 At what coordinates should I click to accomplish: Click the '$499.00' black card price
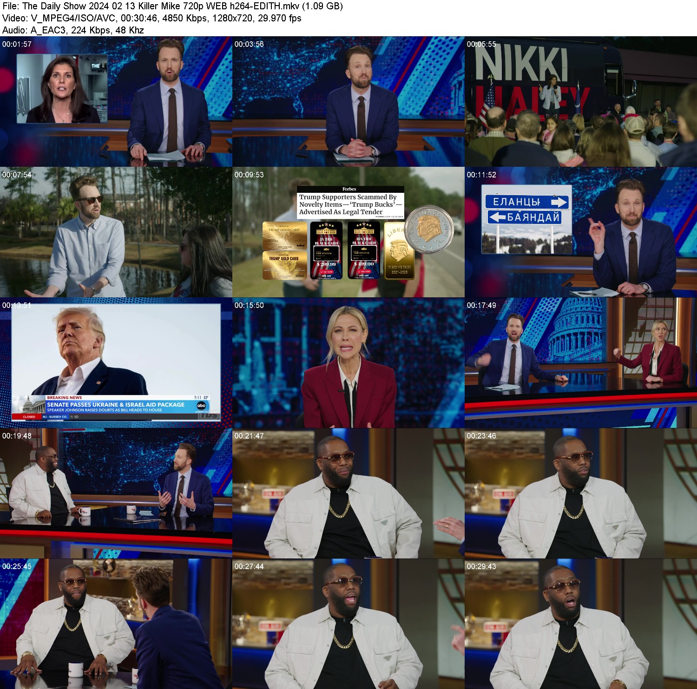coord(364,264)
